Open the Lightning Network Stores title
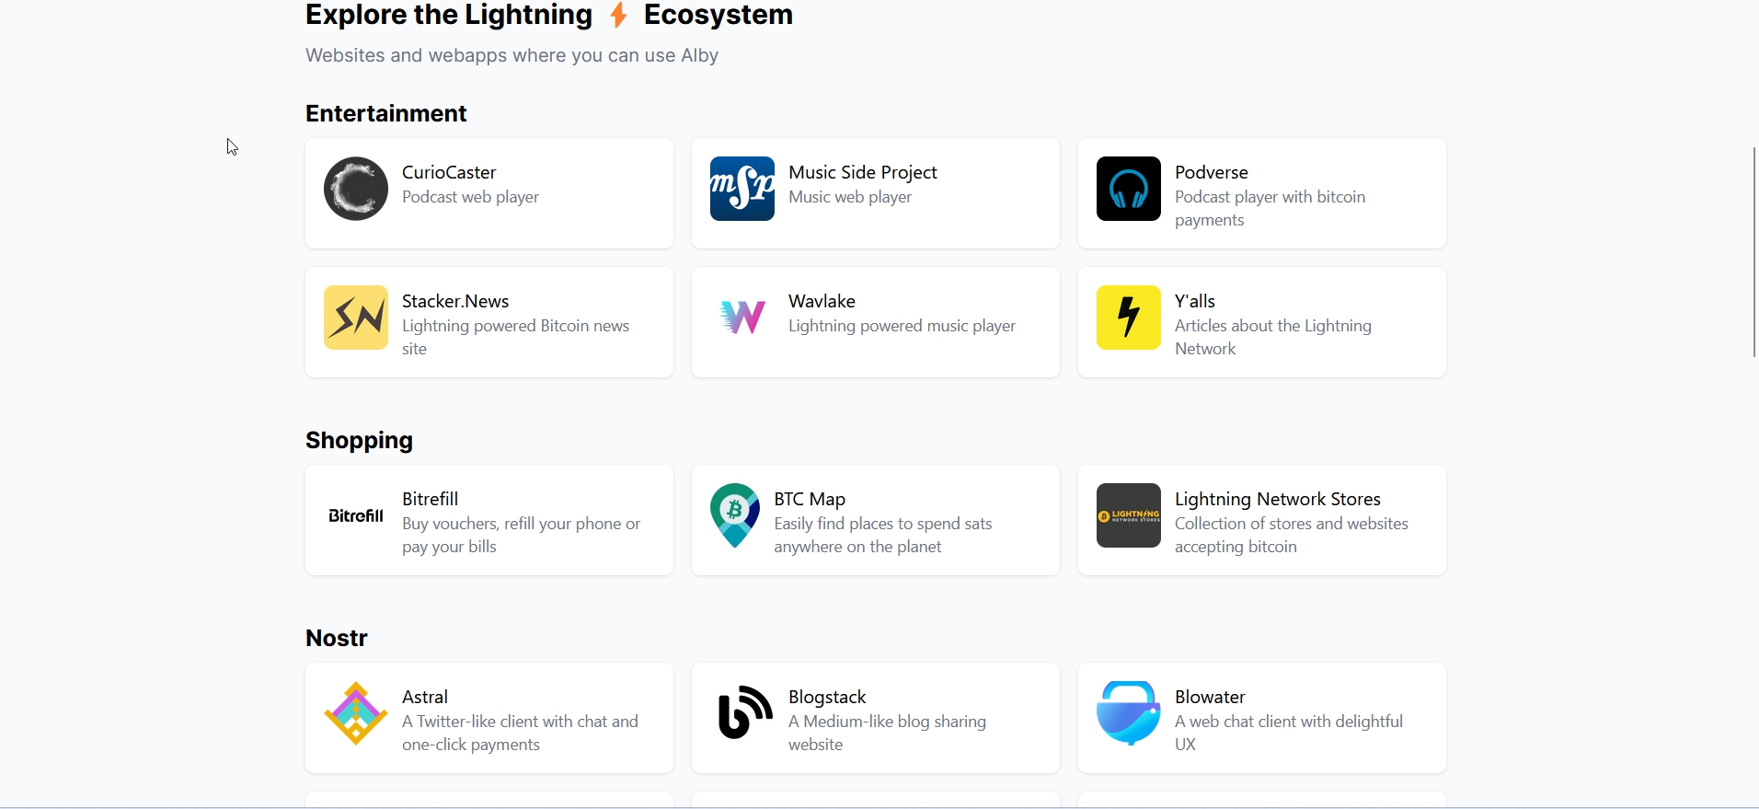This screenshot has height=809, width=1759. tap(1277, 499)
